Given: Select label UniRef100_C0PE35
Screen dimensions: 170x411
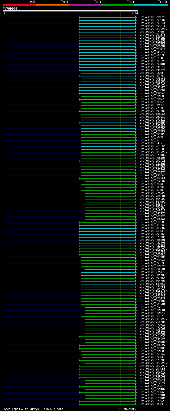Looking at the screenshot, I should [x=152, y=55].
